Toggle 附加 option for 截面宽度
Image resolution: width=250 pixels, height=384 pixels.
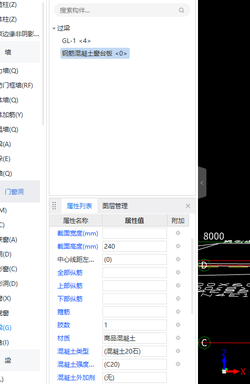(x=178, y=233)
